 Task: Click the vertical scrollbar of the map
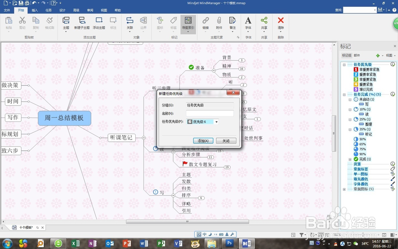[334, 133]
